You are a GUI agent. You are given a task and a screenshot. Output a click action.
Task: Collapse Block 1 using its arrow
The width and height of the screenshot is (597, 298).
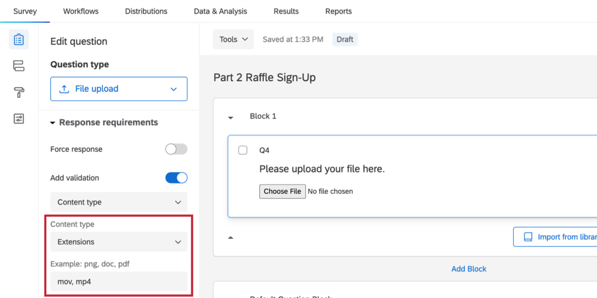[231, 117]
